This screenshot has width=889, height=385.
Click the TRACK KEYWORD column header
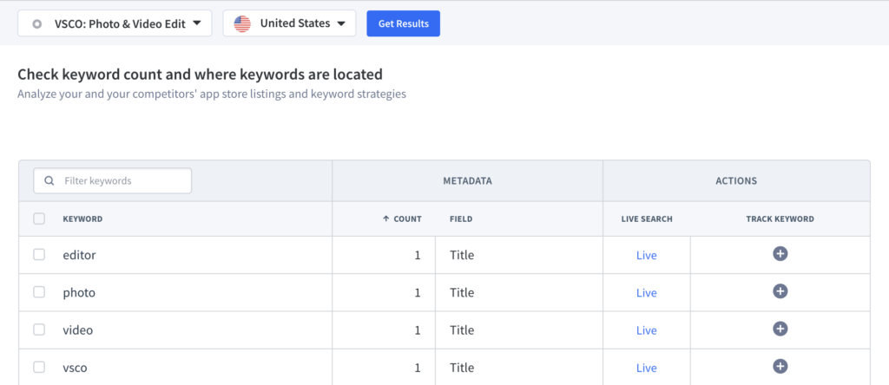(x=780, y=219)
